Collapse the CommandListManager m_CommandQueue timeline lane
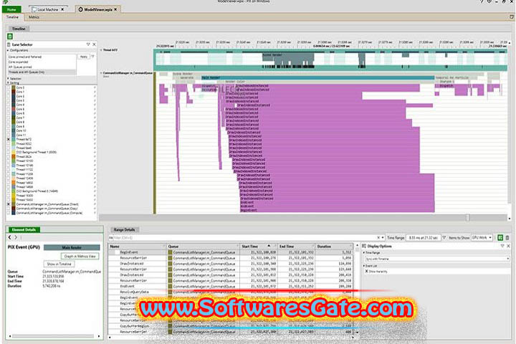The height and width of the screenshot is (344, 516). pos(101,73)
